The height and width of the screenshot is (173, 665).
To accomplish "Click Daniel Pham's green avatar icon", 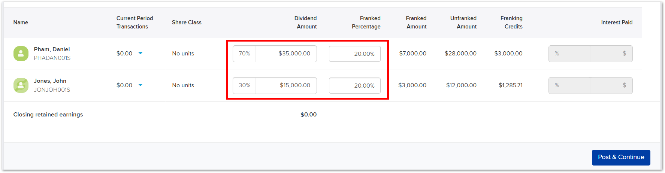I will (x=21, y=54).
